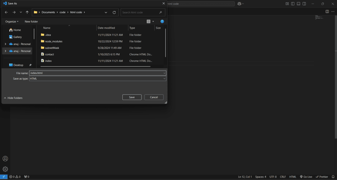Click the search magnifier icon
Image resolution: width=337 pixels, height=180 pixels.
[x=161, y=12]
